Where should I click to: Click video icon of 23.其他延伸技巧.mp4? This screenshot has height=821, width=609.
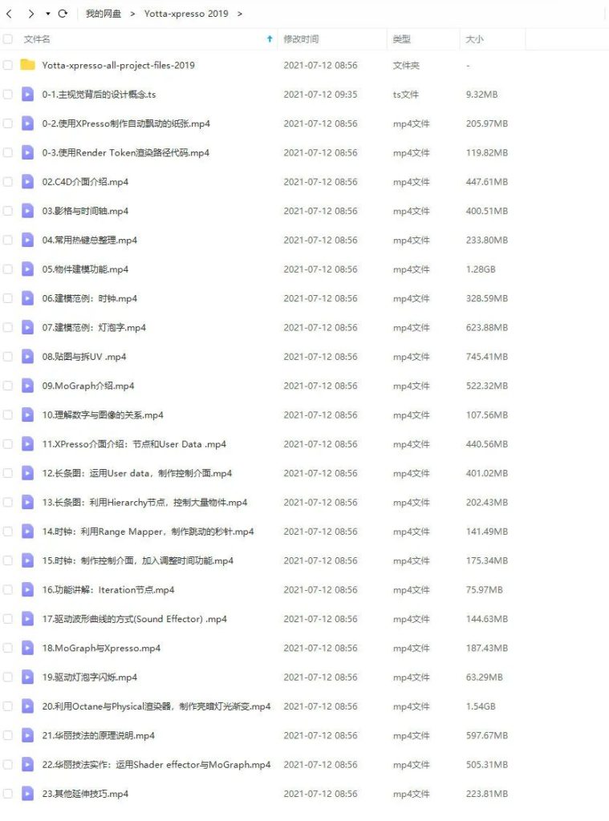pyautogui.click(x=28, y=793)
